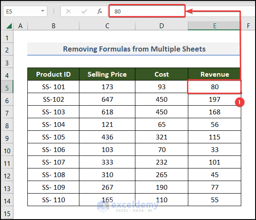This screenshot has width=256, height=220.
Task: Click the formula bar showing 80
Action: pos(147,11)
